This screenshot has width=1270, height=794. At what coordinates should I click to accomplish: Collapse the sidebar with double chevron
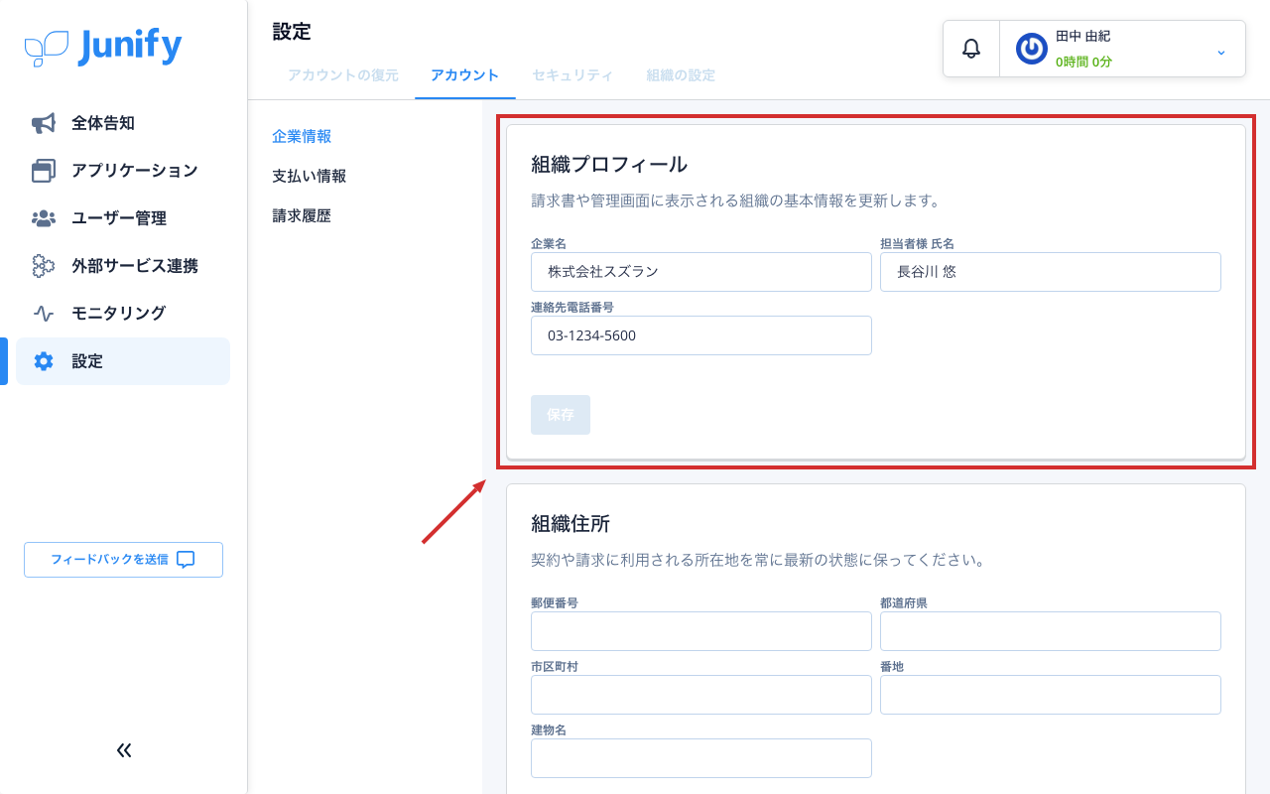[124, 750]
